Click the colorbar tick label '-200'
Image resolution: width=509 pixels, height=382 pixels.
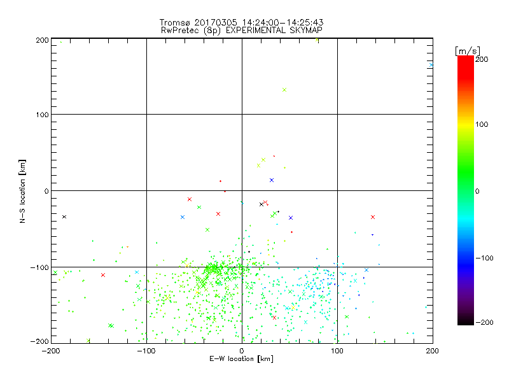pos(484,322)
